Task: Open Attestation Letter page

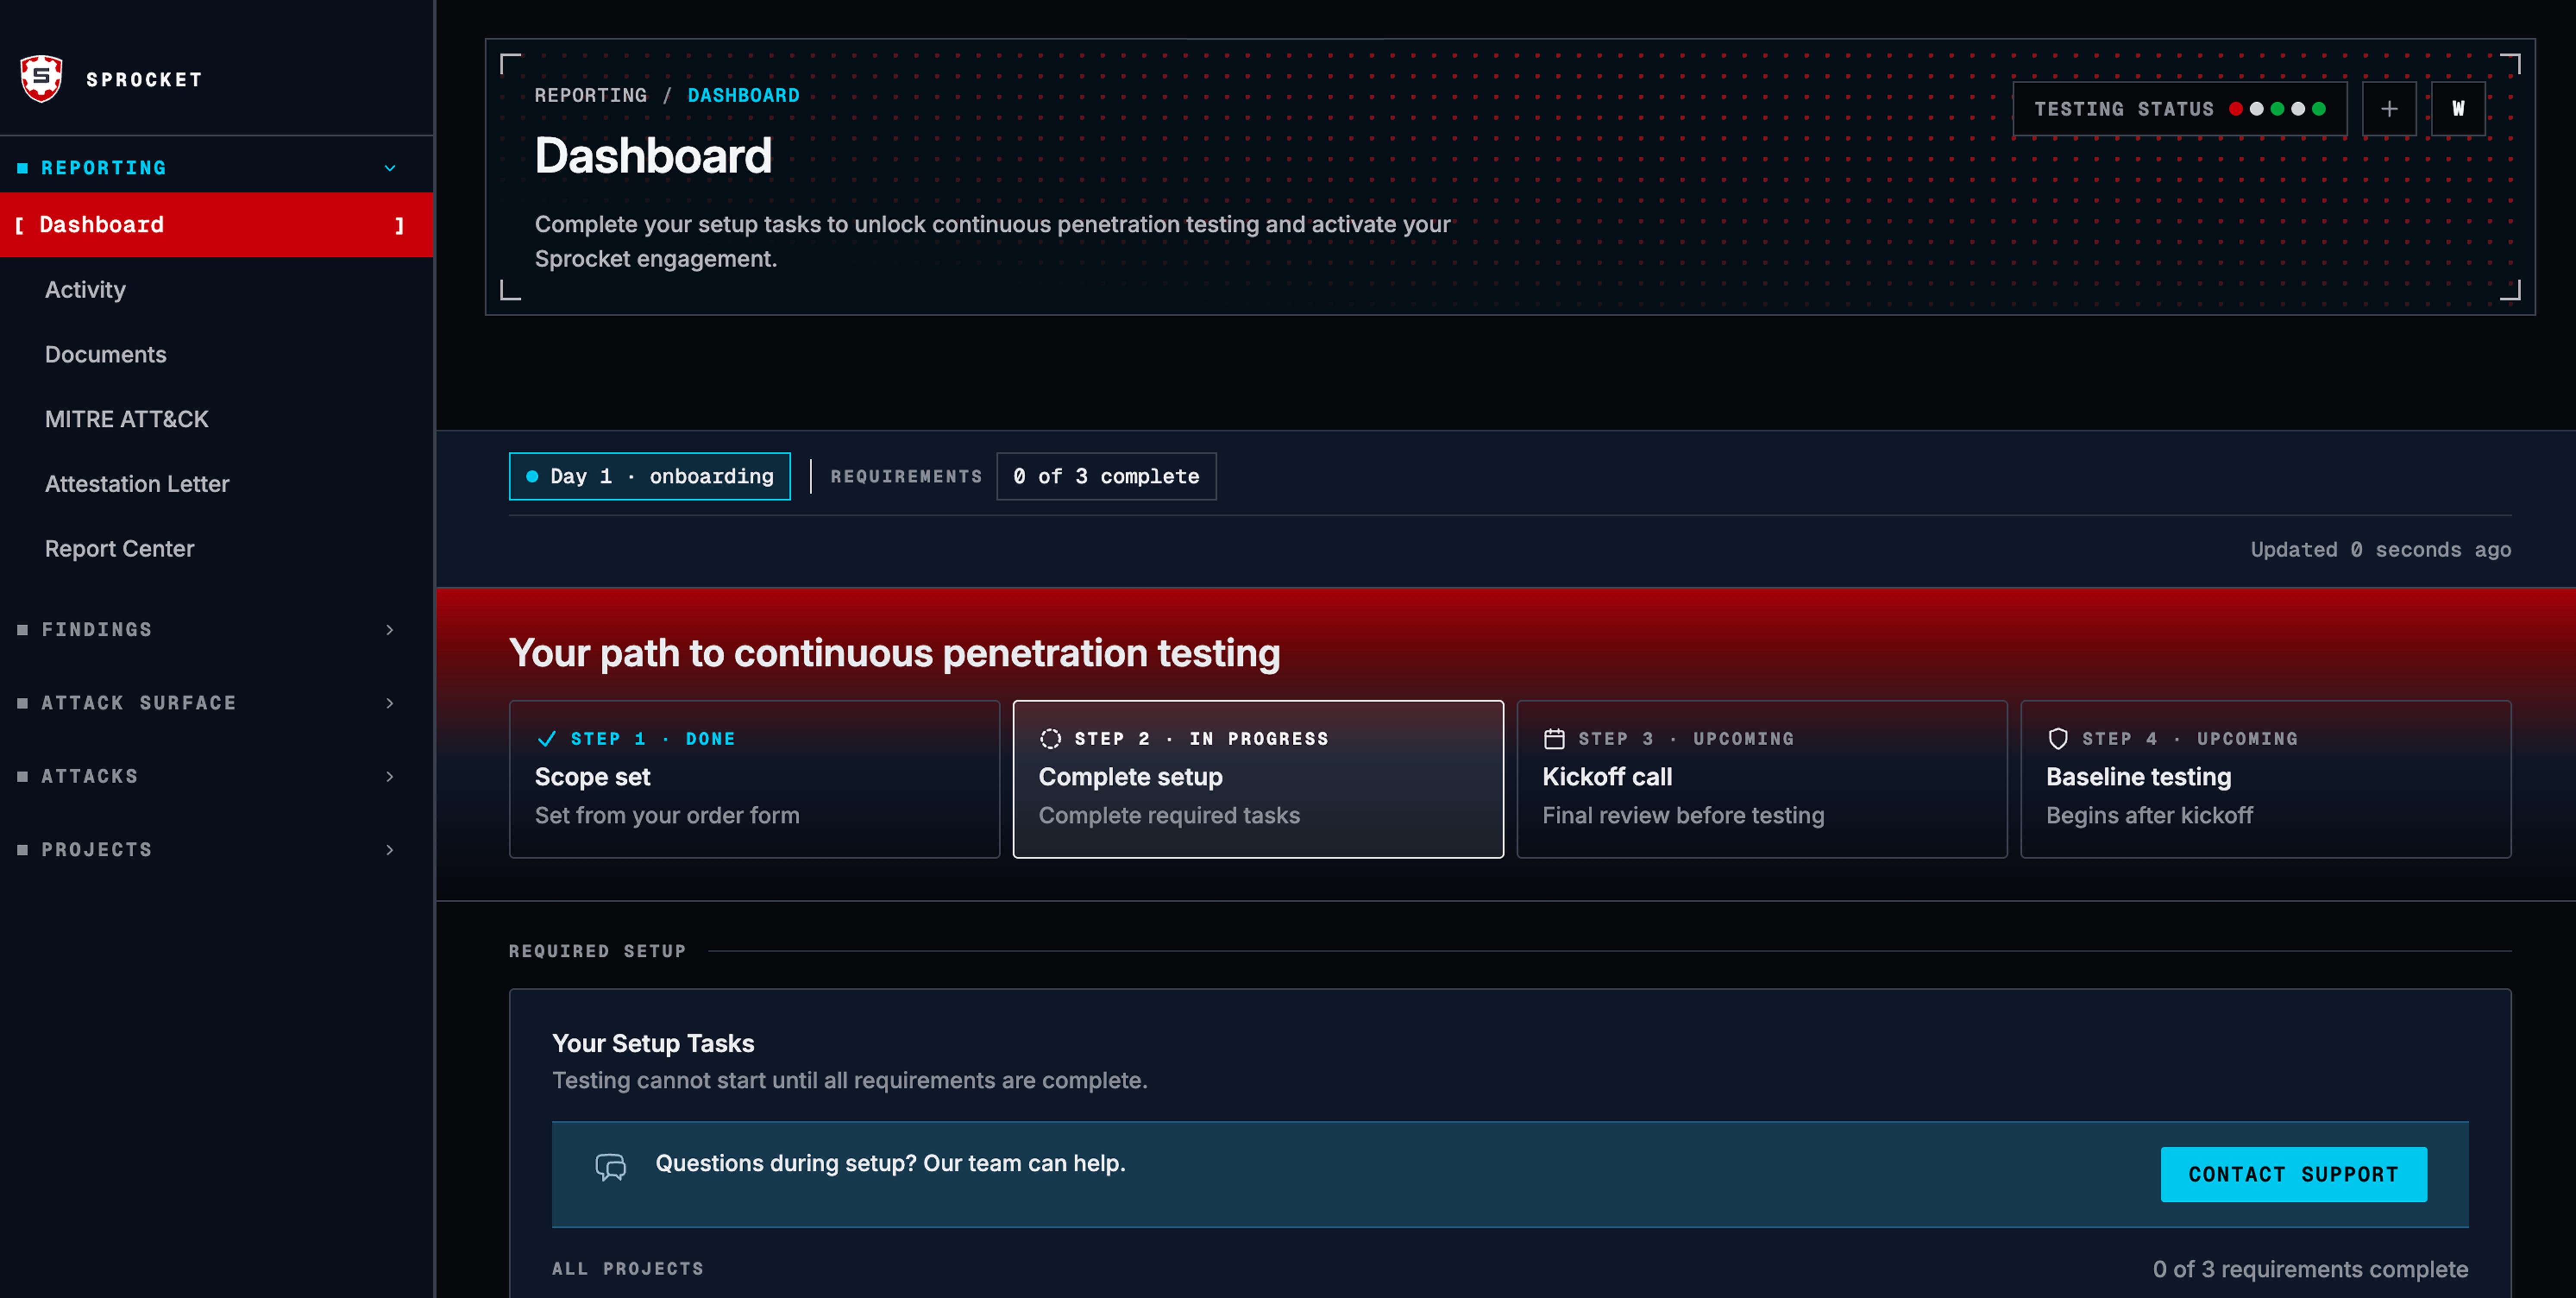Action: pos(137,484)
